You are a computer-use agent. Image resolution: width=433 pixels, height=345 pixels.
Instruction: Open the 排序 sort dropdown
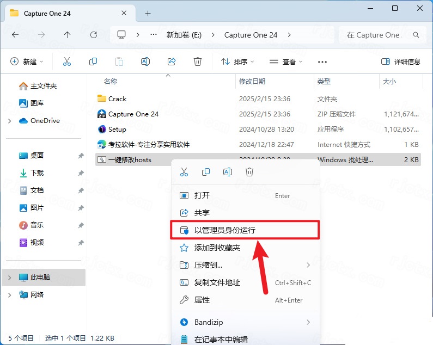point(237,61)
